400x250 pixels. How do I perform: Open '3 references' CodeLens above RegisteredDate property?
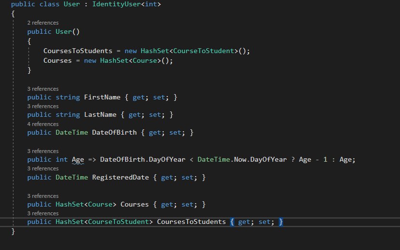pos(43,168)
